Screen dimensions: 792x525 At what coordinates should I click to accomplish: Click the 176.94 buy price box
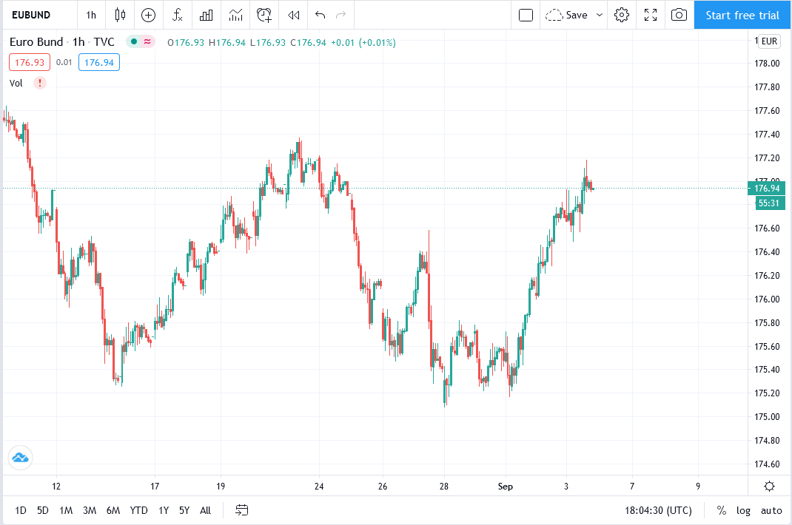(99, 63)
